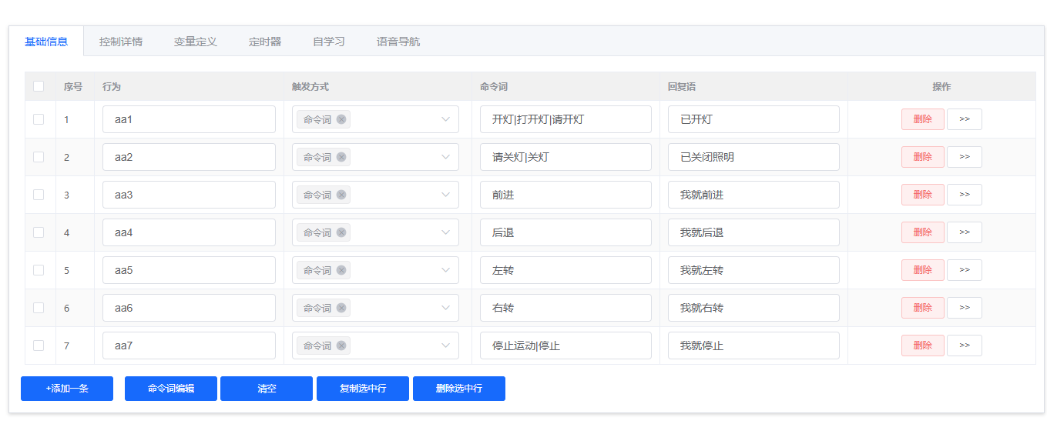Edit reply field 我就右转

[x=753, y=308]
